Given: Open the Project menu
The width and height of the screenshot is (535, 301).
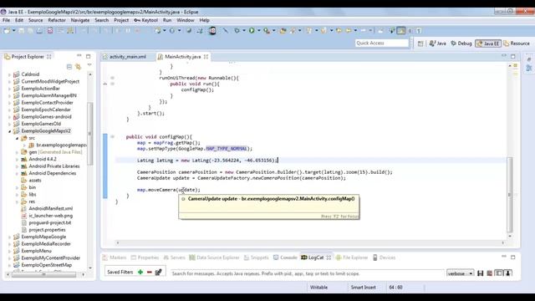Looking at the screenshot, I should pyautogui.click(x=121, y=20).
